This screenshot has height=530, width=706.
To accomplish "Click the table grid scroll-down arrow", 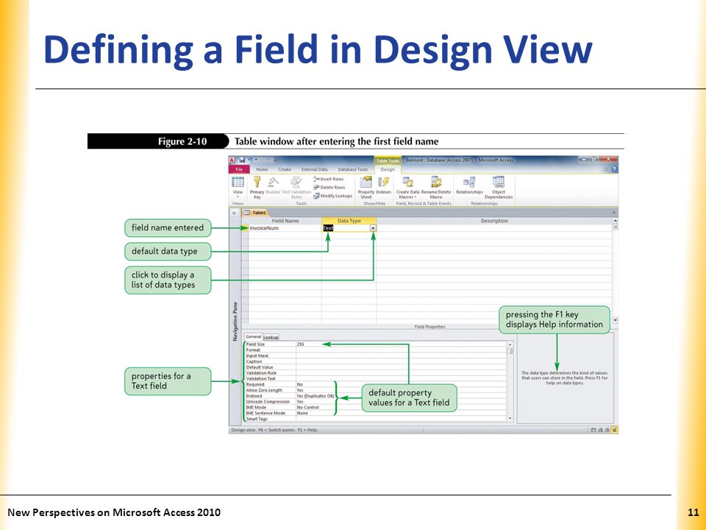I will click(x=615, y=320).
